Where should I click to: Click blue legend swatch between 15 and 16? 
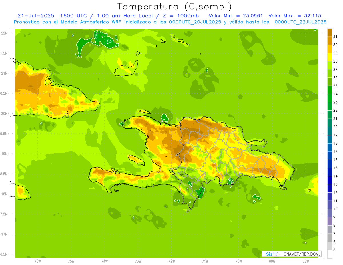[330, 164]
